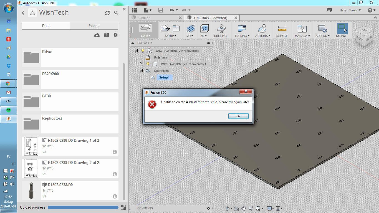Collapse the Operations node
The height and width of the screenshot is (213, 379).
(x=141, y=71)
